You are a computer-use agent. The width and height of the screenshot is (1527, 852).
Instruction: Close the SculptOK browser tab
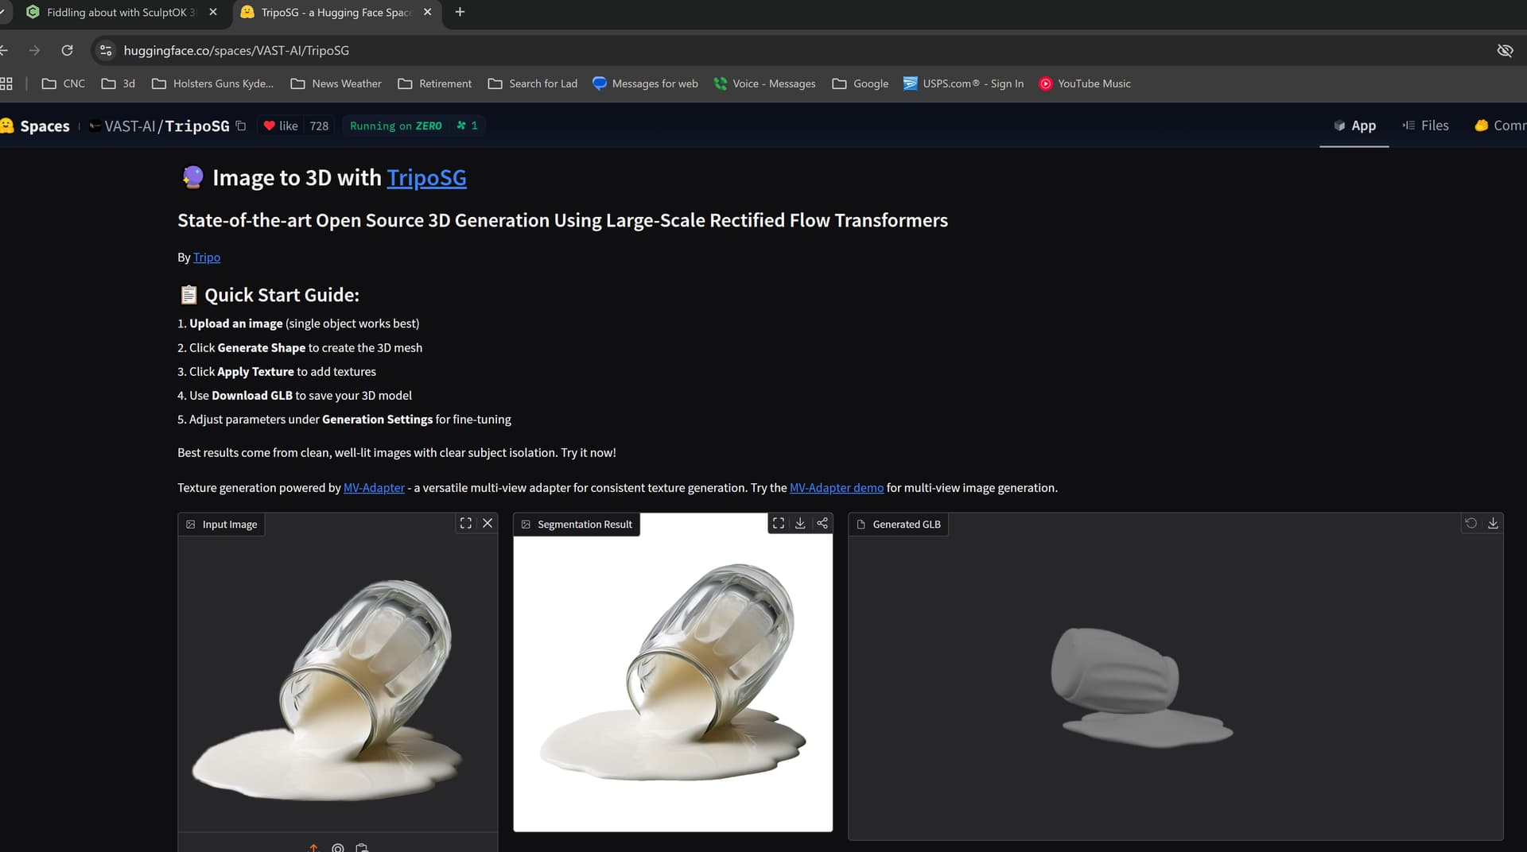click(x=213, y=12)
